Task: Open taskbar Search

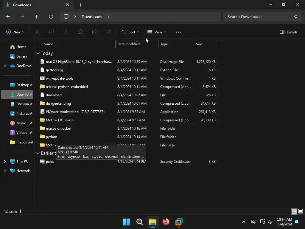Action: tap(139, 222)
